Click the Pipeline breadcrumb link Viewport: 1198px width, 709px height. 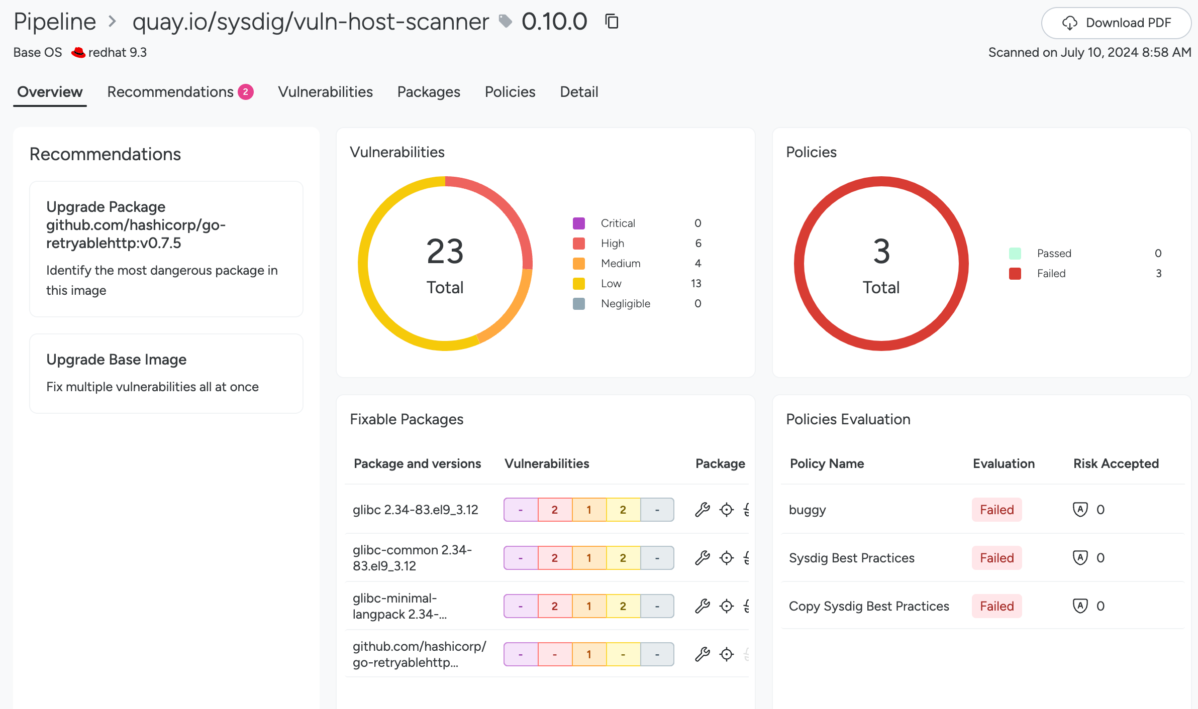[x=55, y=22]
